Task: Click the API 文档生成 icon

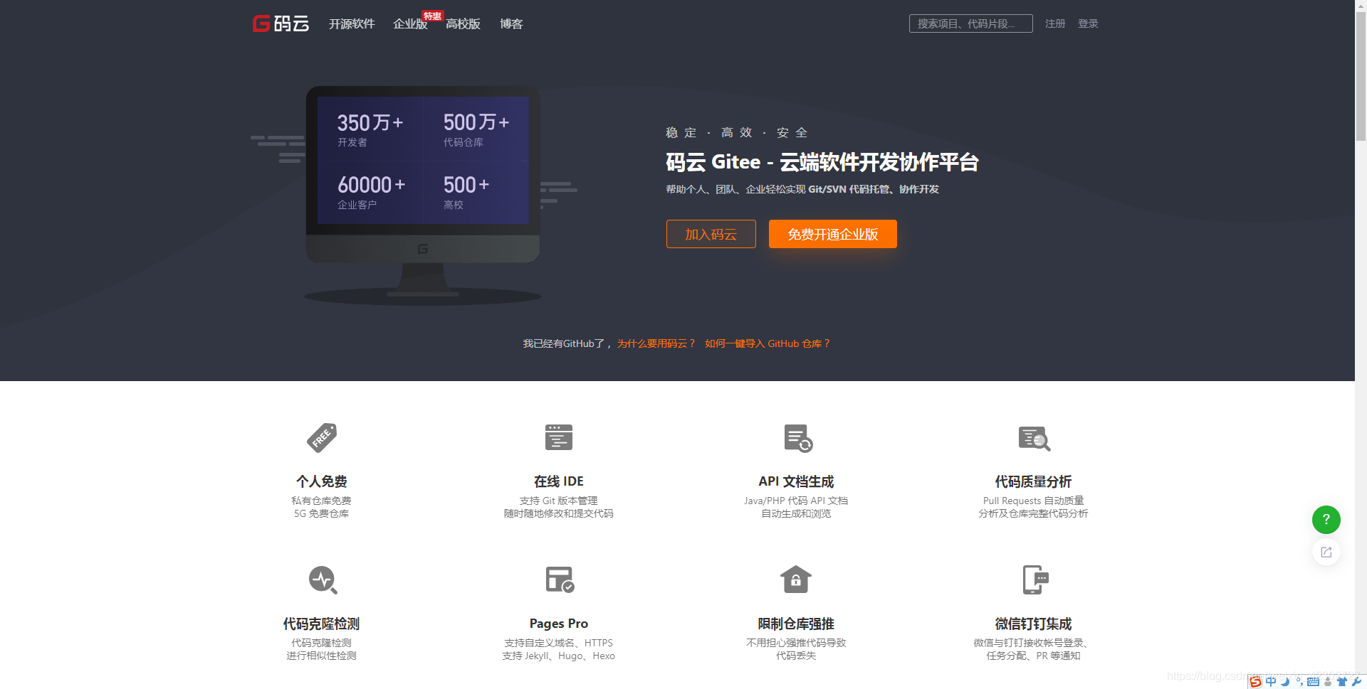Action: (797, 438)
